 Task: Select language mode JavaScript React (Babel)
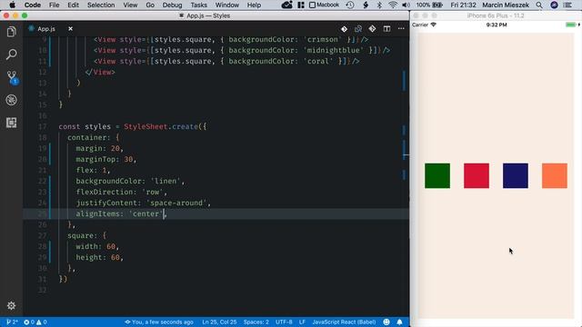click(x=344, y=322)
